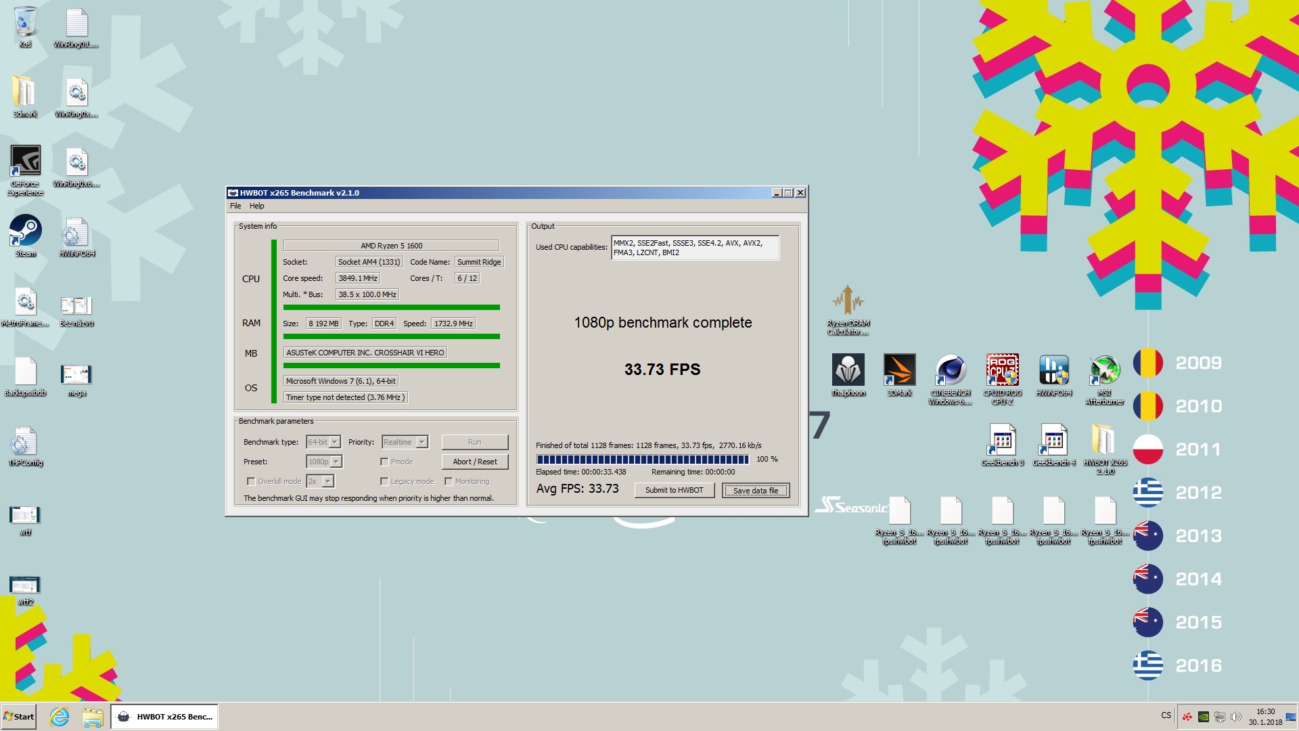Viewport: 1299px width, 731px height.
Task: Launch the HWiNFO64 shield shortcut
Action: (x=1053, y=374)
